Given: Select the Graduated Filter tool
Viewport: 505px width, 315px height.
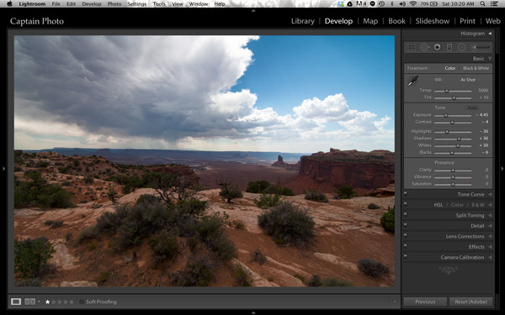Looking at the screenshot, I should point(449,47).
